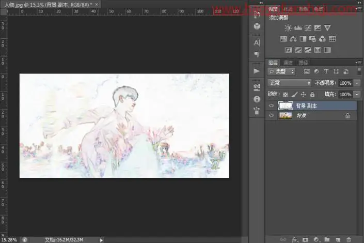
Task: Create a new layer icon
Action: click(338, 239)
